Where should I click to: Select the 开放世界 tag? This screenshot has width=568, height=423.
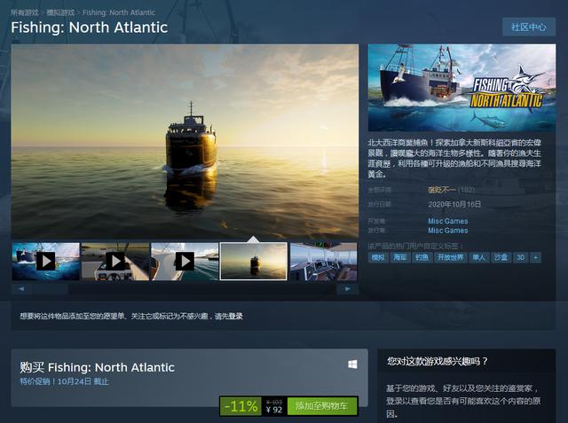tap(450, 258)
